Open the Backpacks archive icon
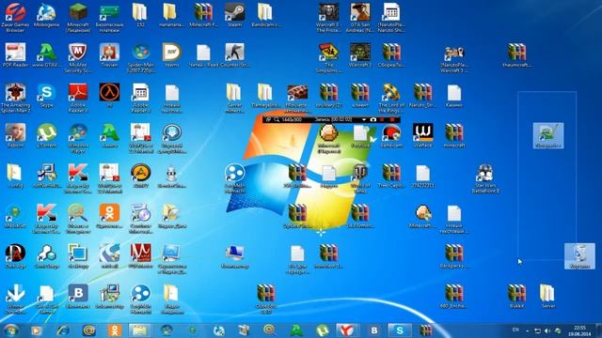 click(x=454, y=256)
